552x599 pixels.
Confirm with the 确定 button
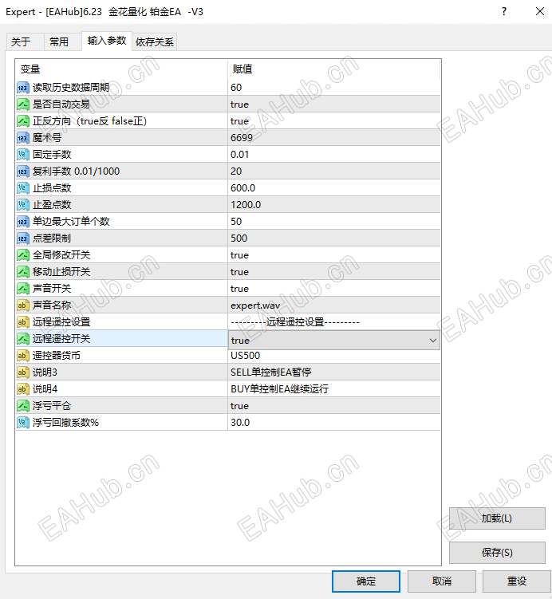pos(366,581)
